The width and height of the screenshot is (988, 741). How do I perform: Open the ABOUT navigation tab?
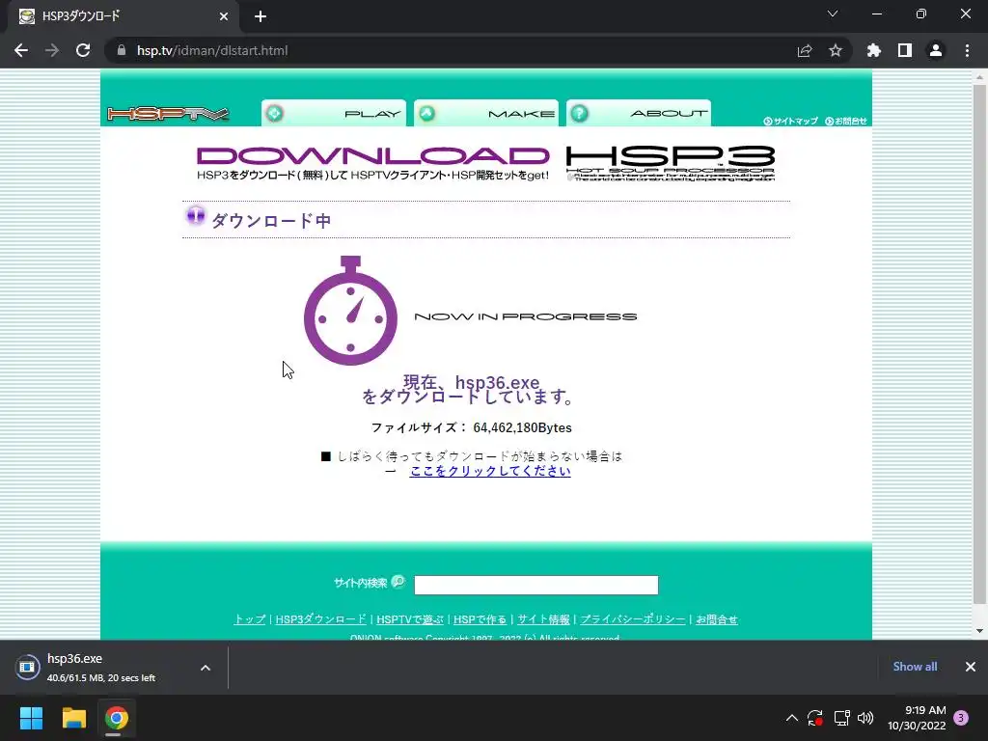point(639,114)
